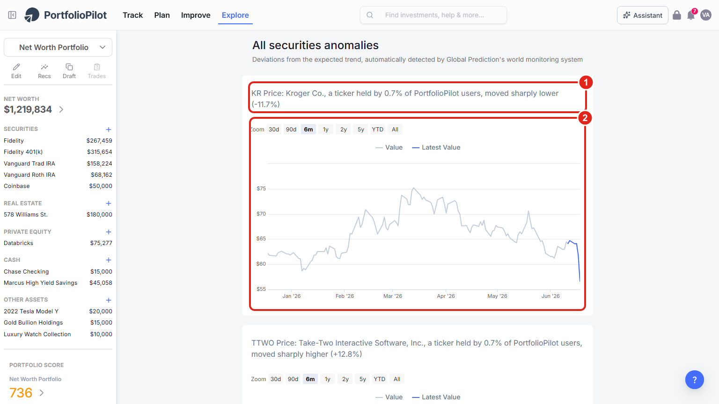Select 1y zoom on KR chart
719x404 pixels.
tap(326, 130)
